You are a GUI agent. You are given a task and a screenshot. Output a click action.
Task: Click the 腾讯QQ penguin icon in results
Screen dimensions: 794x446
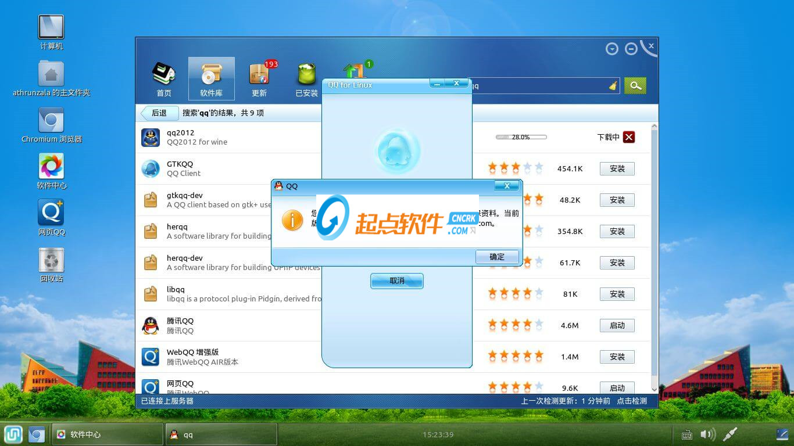151,325
